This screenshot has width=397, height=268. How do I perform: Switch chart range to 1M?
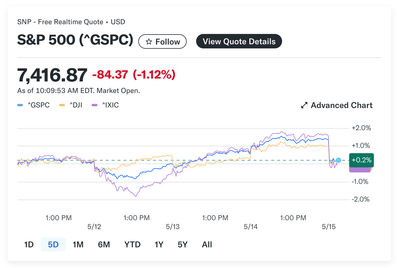pos(78,244)
